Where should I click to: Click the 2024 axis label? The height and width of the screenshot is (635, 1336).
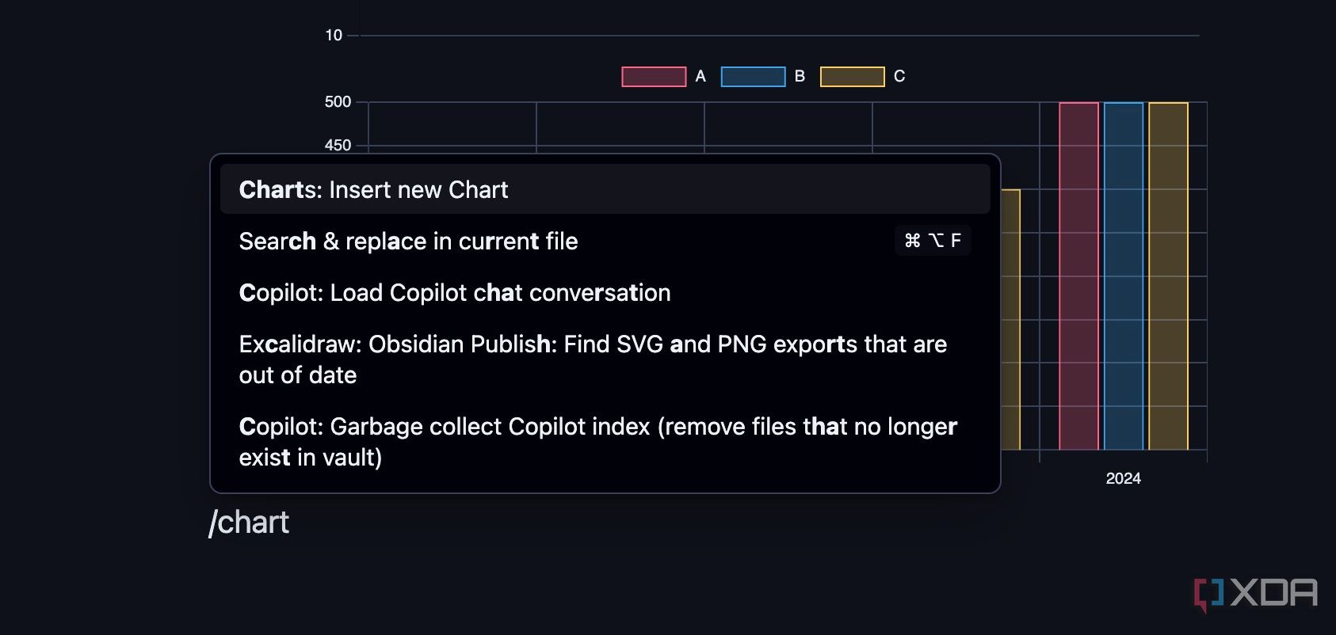1123,477
